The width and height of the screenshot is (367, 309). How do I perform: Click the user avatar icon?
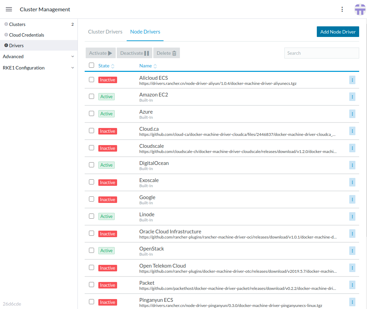coord(360,9)
